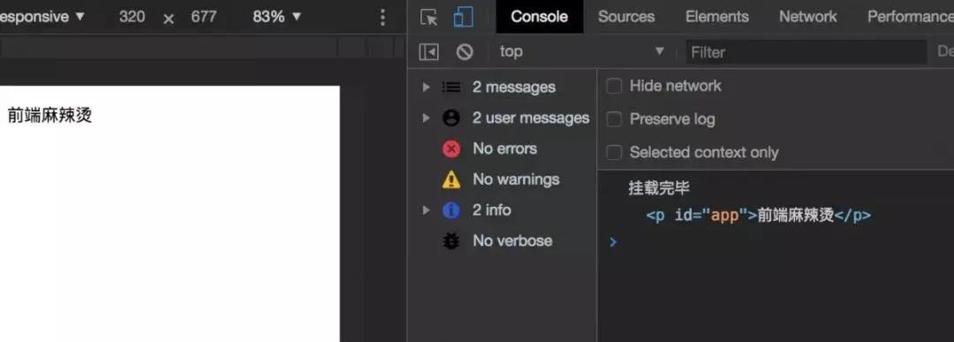Select the 挂载完毕 console log line

coord(659,188)
